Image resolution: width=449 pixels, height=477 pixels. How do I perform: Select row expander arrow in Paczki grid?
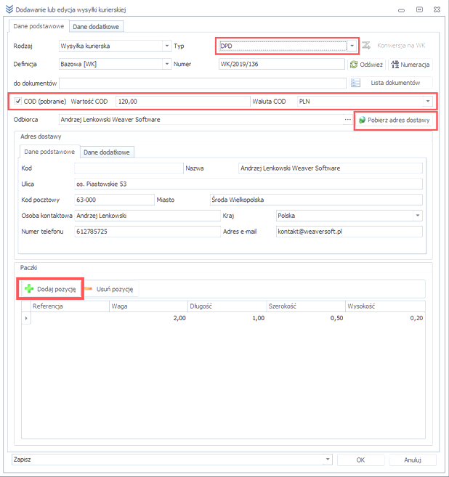click(27, 318)
